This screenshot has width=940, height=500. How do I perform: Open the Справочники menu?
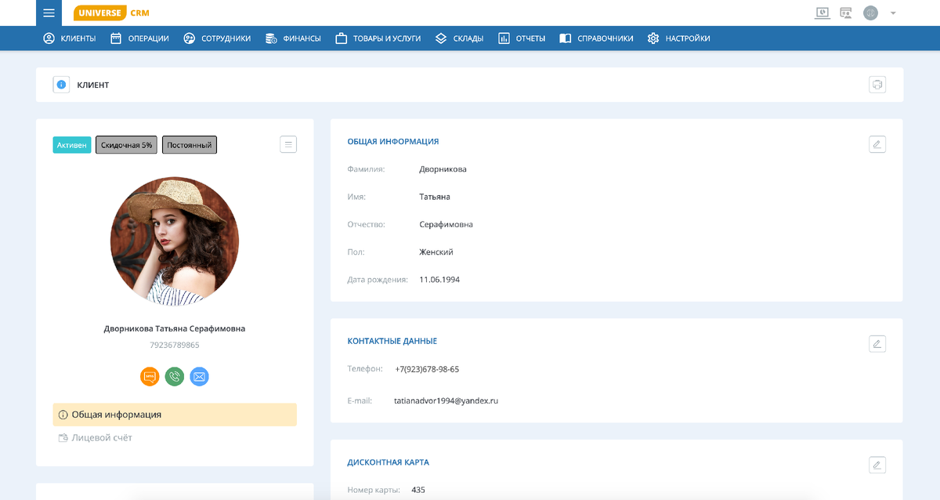[x=596, y=38]
